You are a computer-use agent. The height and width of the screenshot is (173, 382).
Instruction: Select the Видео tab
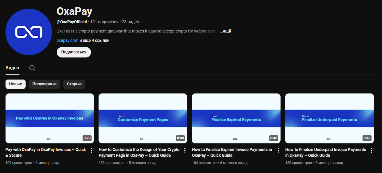tap(12, 68)
